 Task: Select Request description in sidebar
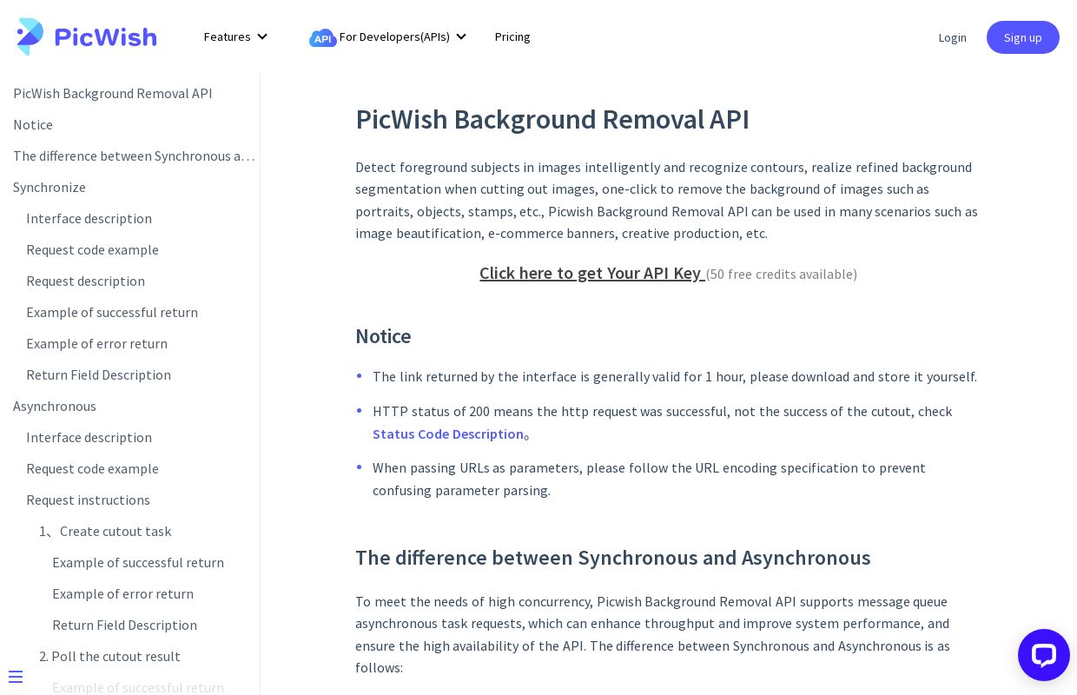85,281
